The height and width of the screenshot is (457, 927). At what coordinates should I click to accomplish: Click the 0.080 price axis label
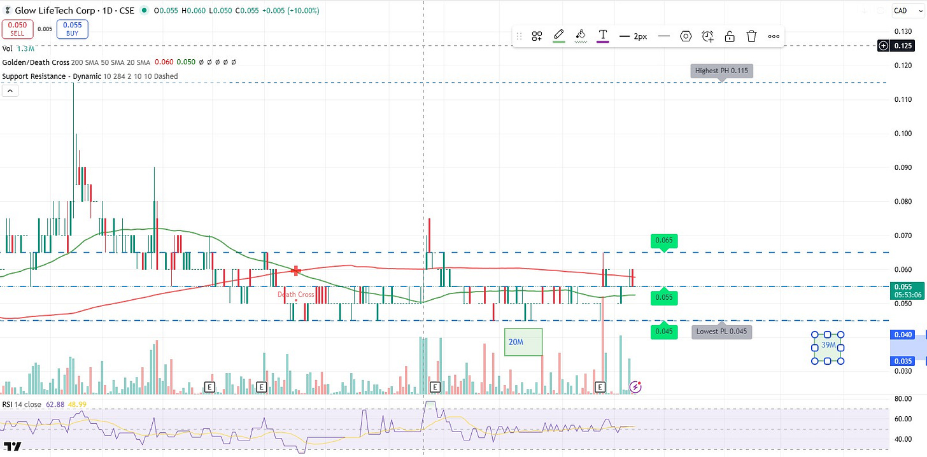tap(903, 201)
